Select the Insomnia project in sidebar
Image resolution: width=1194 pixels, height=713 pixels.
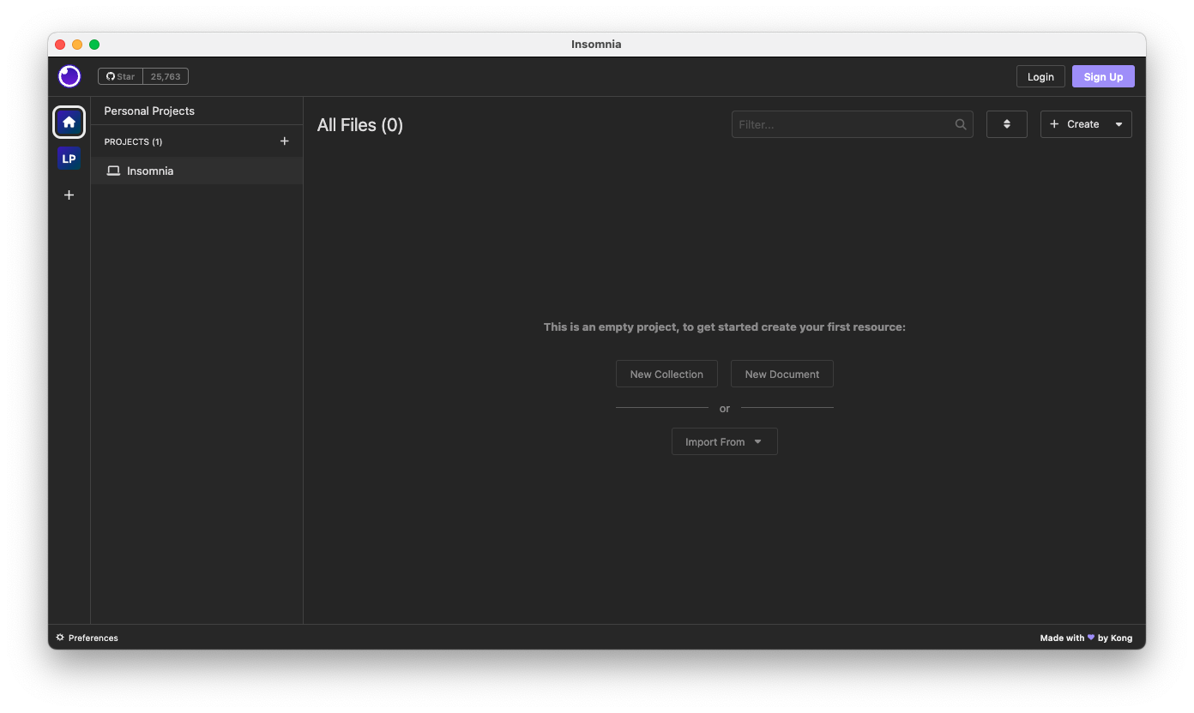point(196,171)
